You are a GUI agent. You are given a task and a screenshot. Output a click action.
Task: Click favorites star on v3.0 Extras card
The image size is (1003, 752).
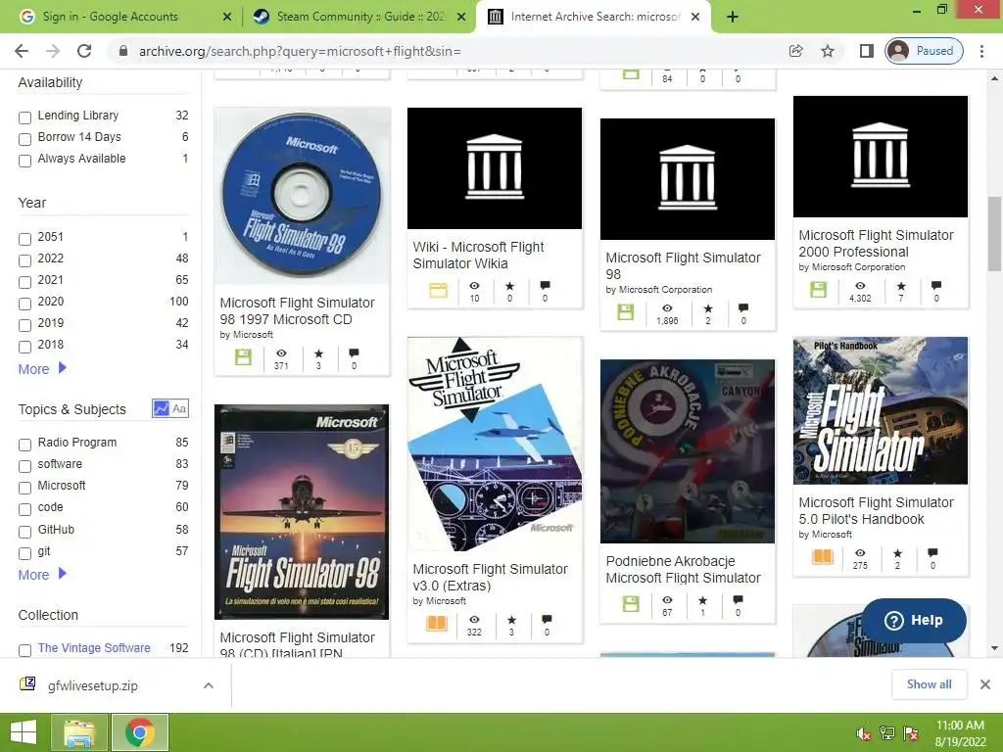point(511,620)
